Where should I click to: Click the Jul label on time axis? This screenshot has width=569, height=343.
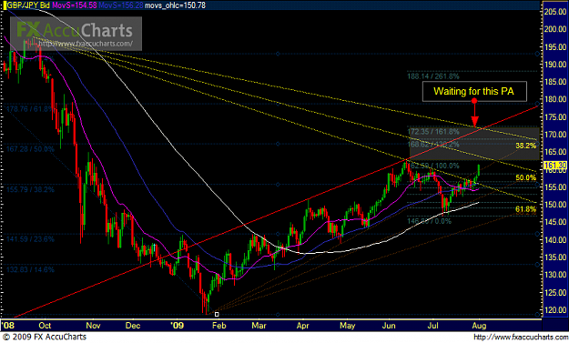point(432,325)
